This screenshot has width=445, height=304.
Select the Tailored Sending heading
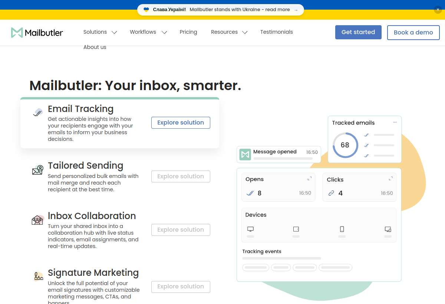[85, 166]
